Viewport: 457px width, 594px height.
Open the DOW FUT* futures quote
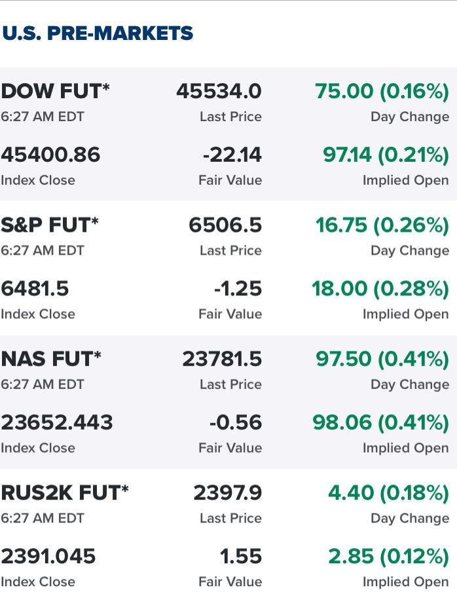55,92
